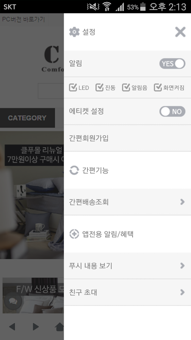The image size is (191, 340).
Task: Uncheck the LED checkbox
Action: point(73,88)
